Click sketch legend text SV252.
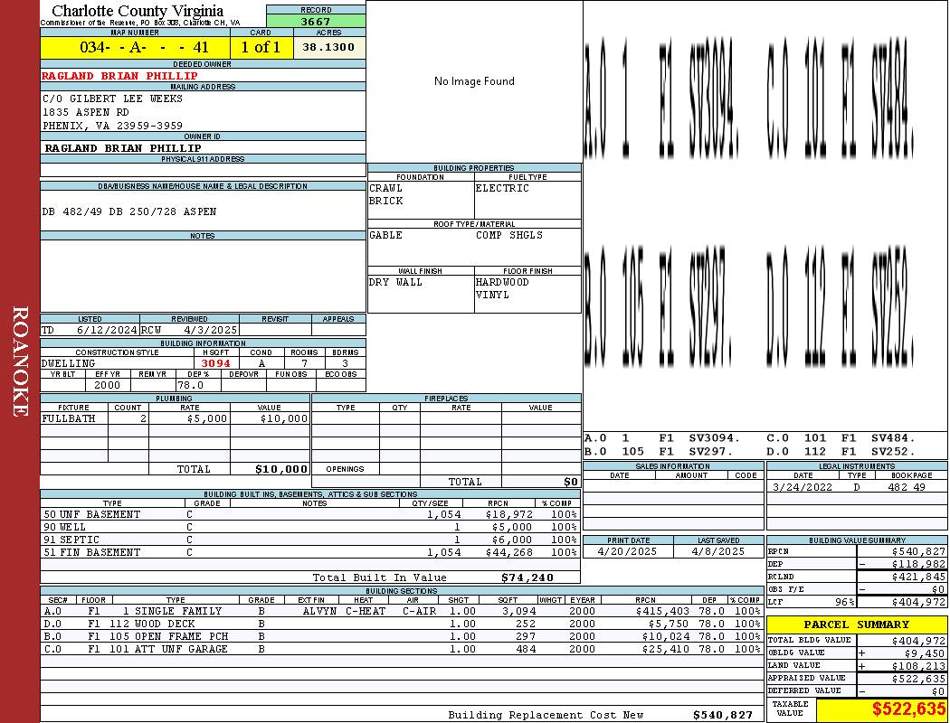 click(x=894, y=451)
